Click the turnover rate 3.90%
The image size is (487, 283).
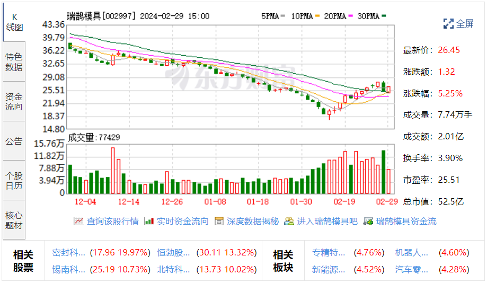pyautogui.click(x=450, y=158)
